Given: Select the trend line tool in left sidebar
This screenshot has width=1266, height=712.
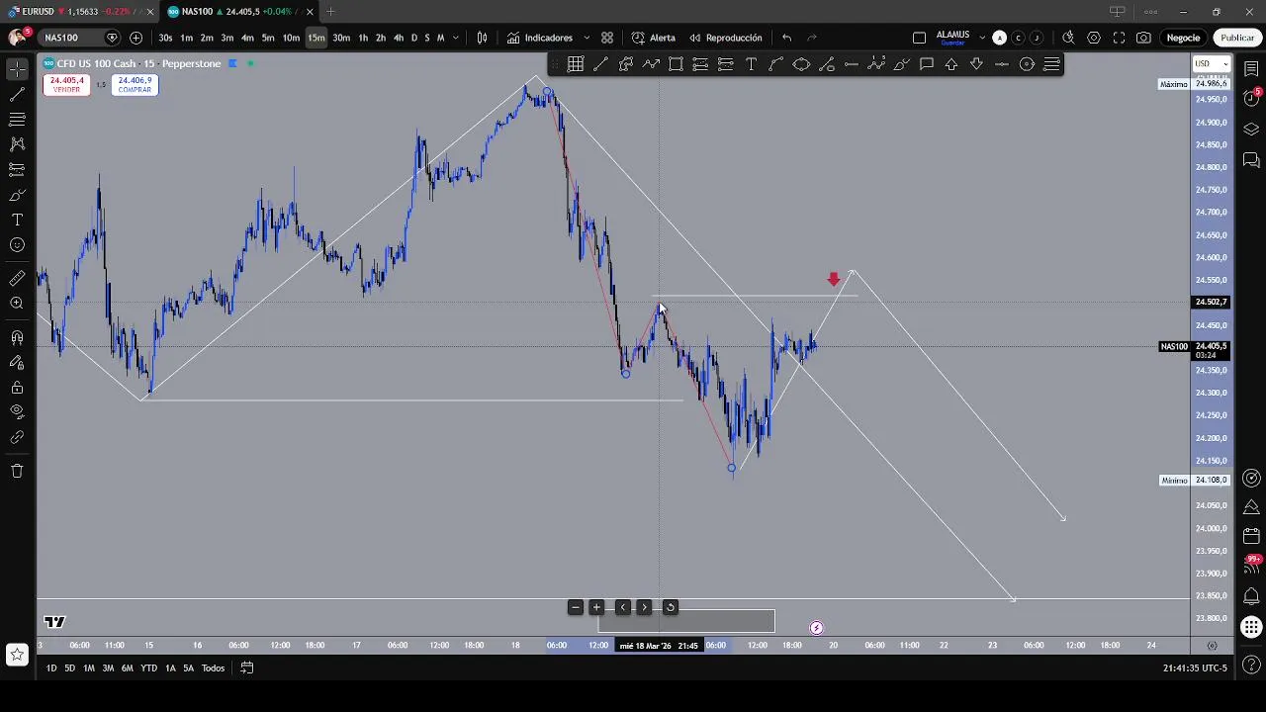Looking at the screenshot, I should coord(17,95).
